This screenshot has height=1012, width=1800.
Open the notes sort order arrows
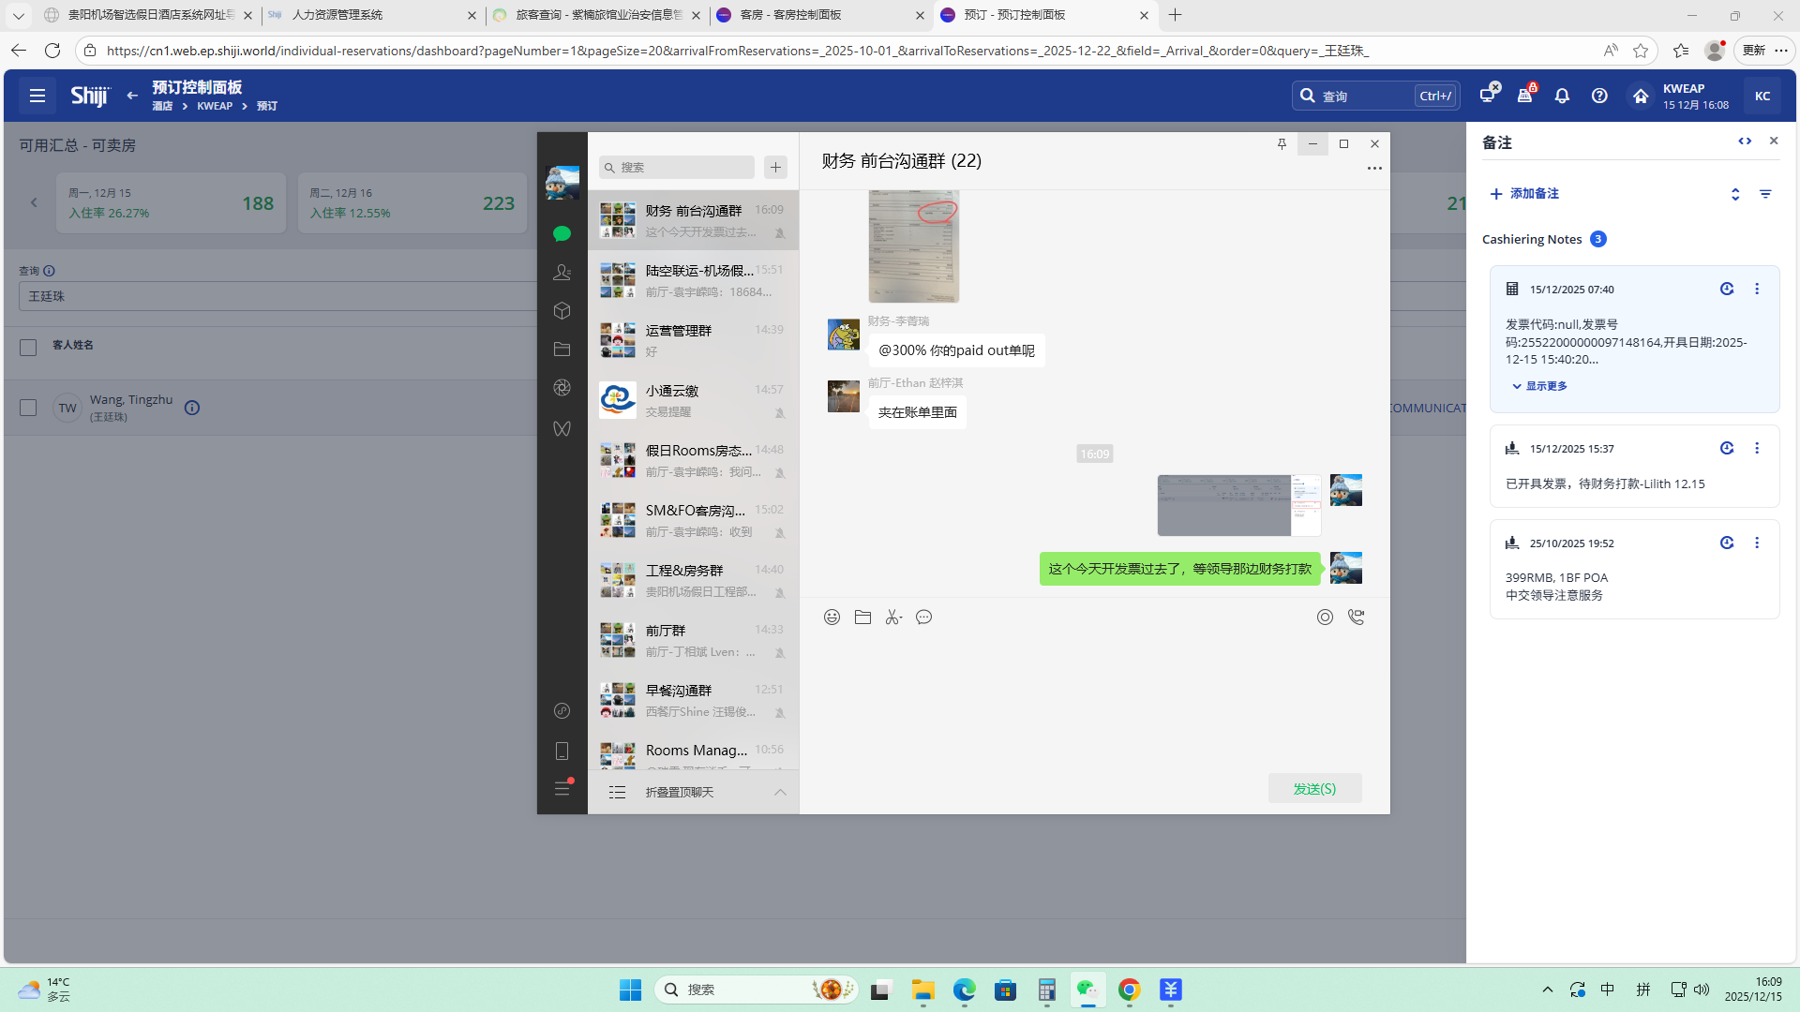point(1735,194)
